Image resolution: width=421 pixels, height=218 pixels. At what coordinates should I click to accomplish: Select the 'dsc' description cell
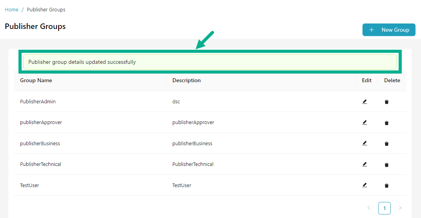(176, 102)
